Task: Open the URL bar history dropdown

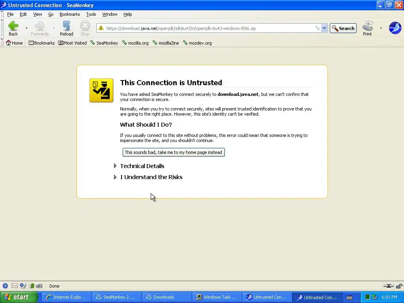Action: point(324,28)
